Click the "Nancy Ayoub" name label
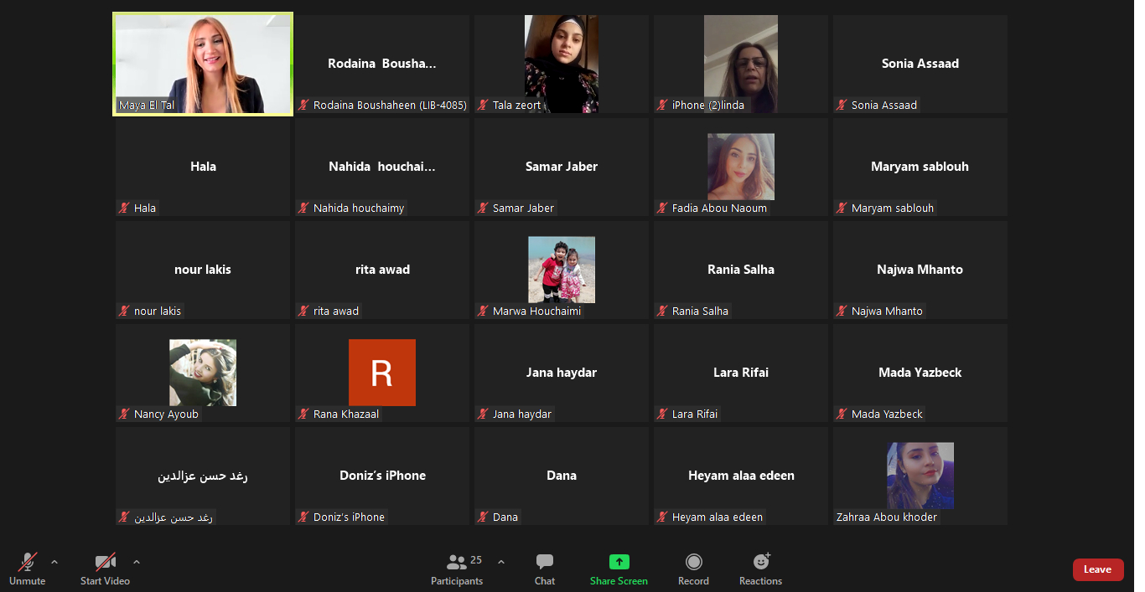The height and width of the screenshot is (592, 1145). click(x=166, y=414)
